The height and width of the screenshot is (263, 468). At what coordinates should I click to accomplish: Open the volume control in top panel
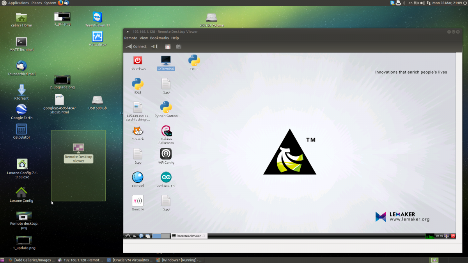pos(422,3)
